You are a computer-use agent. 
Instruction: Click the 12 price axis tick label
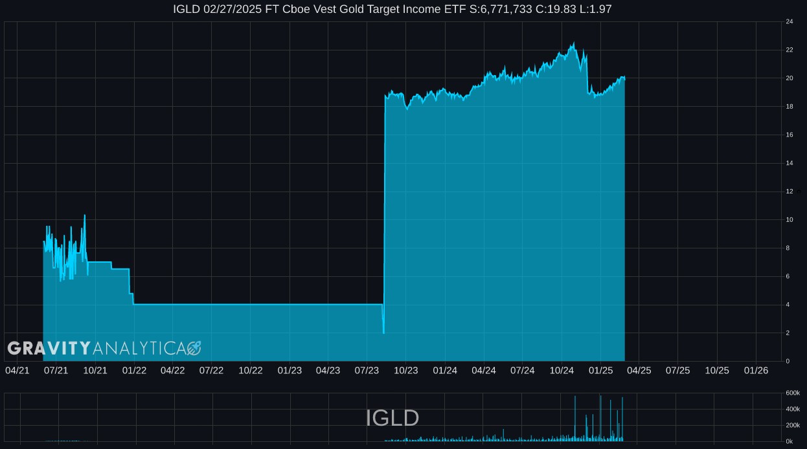[x=790, y=192]
